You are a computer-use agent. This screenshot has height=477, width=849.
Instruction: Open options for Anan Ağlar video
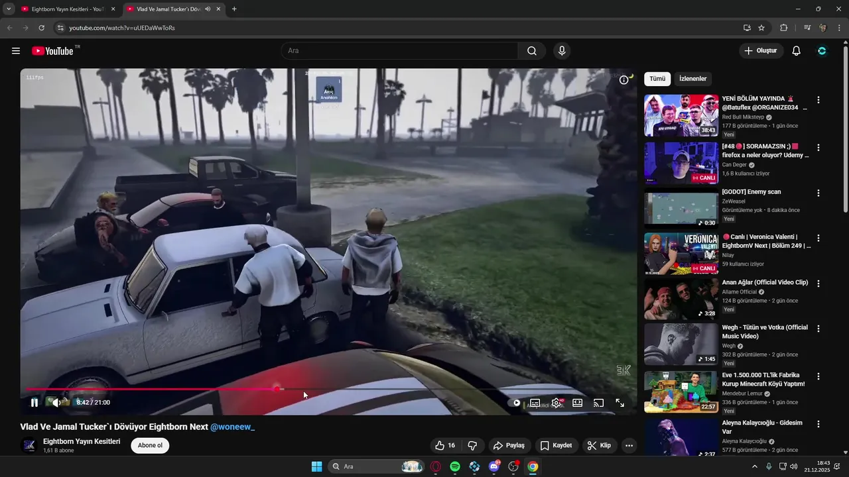[818, 284]
